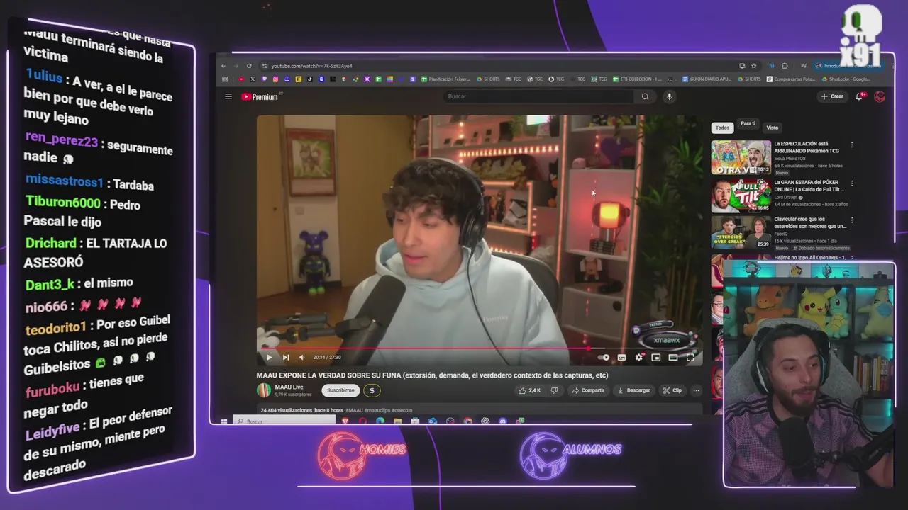This screenshot has height=510, width=908.
Task: Go back in the browser
Action: click(223, 66)
